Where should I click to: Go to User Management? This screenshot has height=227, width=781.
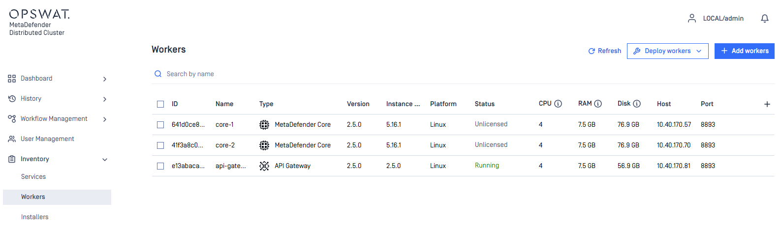[x=47, y=139]
